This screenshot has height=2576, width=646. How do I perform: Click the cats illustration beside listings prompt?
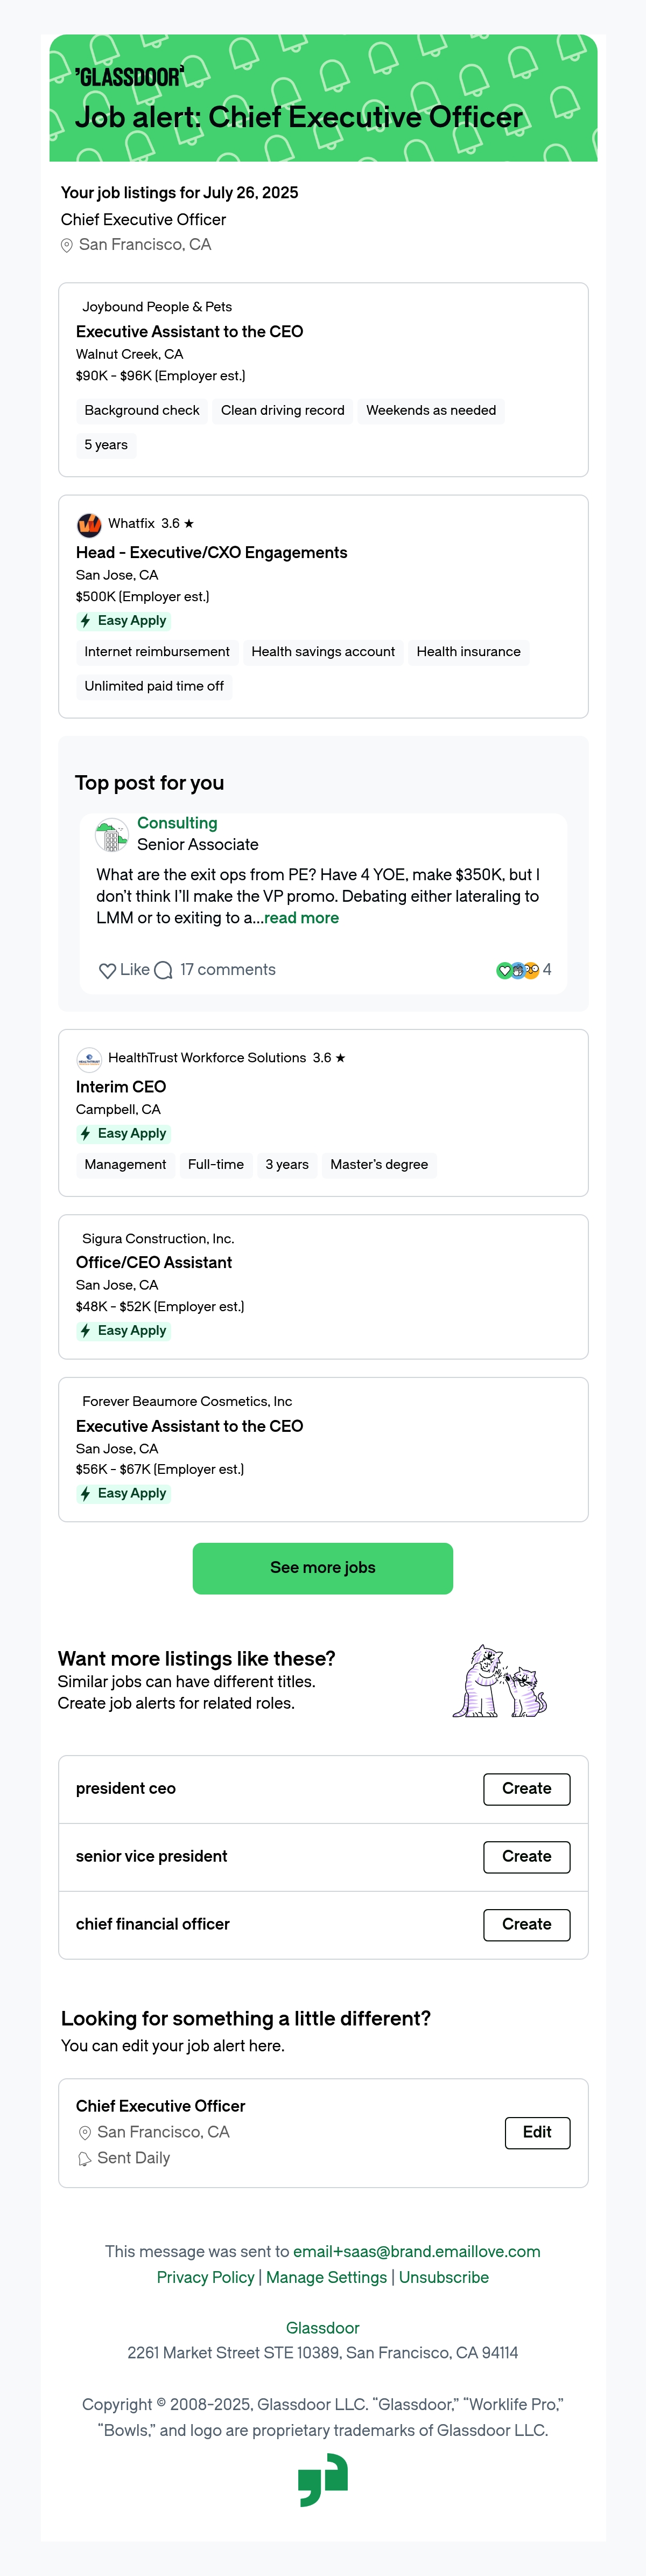pos(499,1681)
